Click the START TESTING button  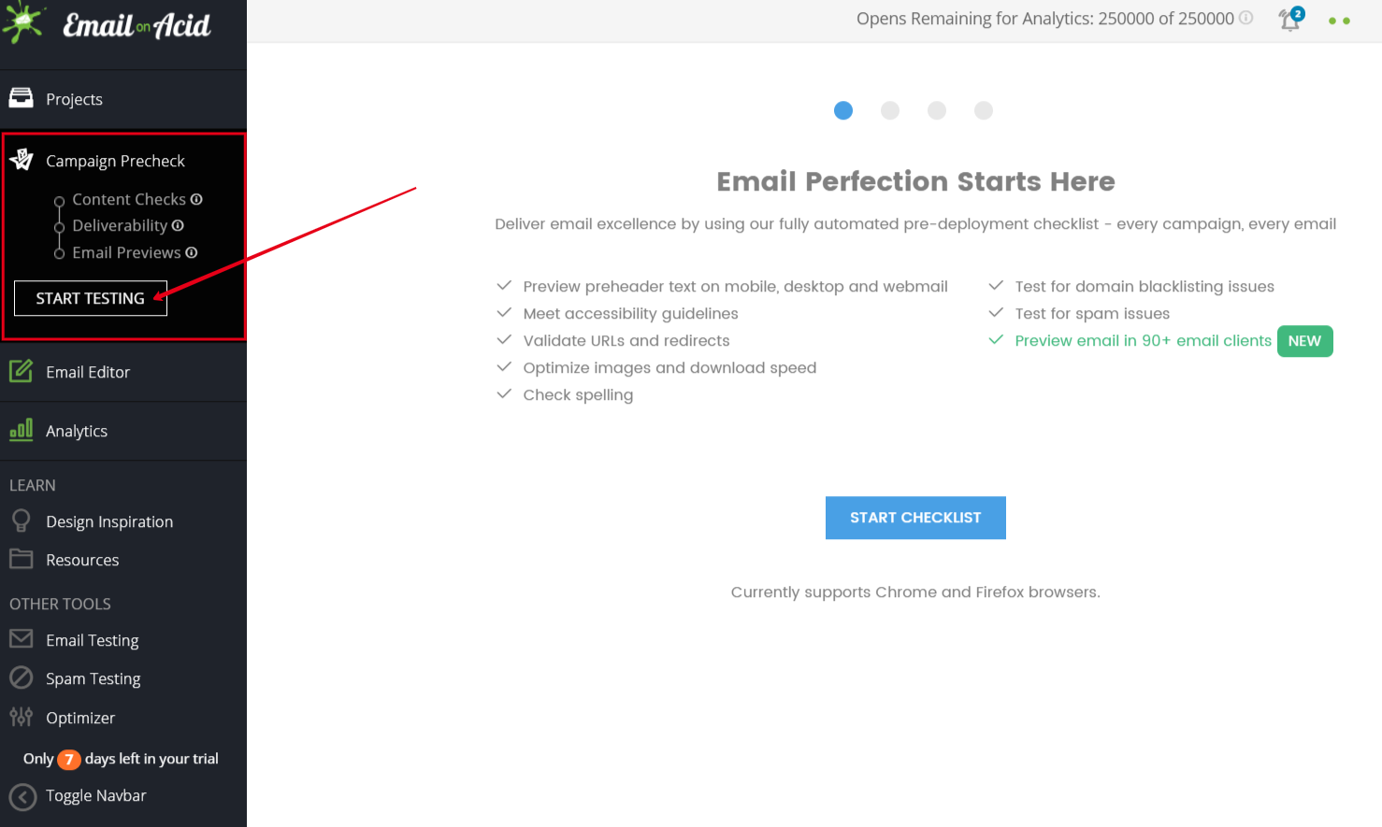91,298
